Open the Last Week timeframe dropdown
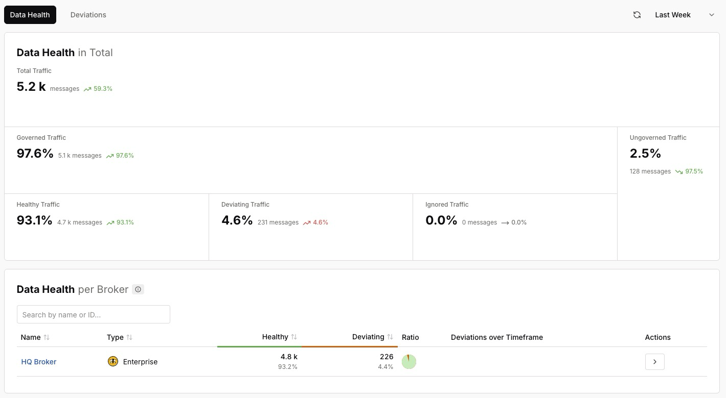The width and height of the screenshot is (726, 398). [x=685, y=15]
